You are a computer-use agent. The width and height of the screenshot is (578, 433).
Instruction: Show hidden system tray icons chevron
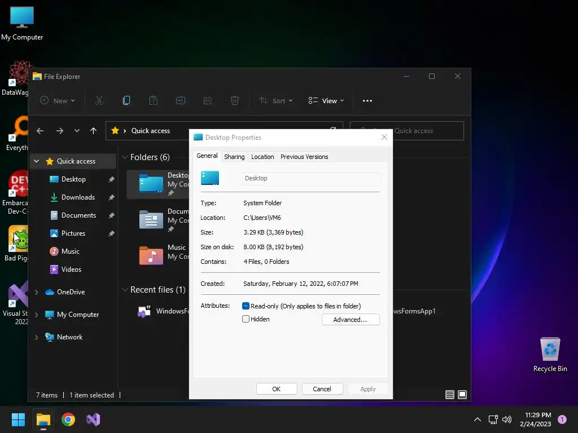[478, 419]
